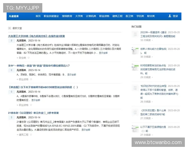Like the 电力系统分析 article with the heart icon

tap(29, 58)
